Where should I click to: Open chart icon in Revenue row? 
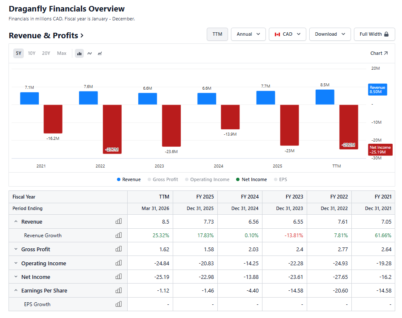(x=118, y=221)
